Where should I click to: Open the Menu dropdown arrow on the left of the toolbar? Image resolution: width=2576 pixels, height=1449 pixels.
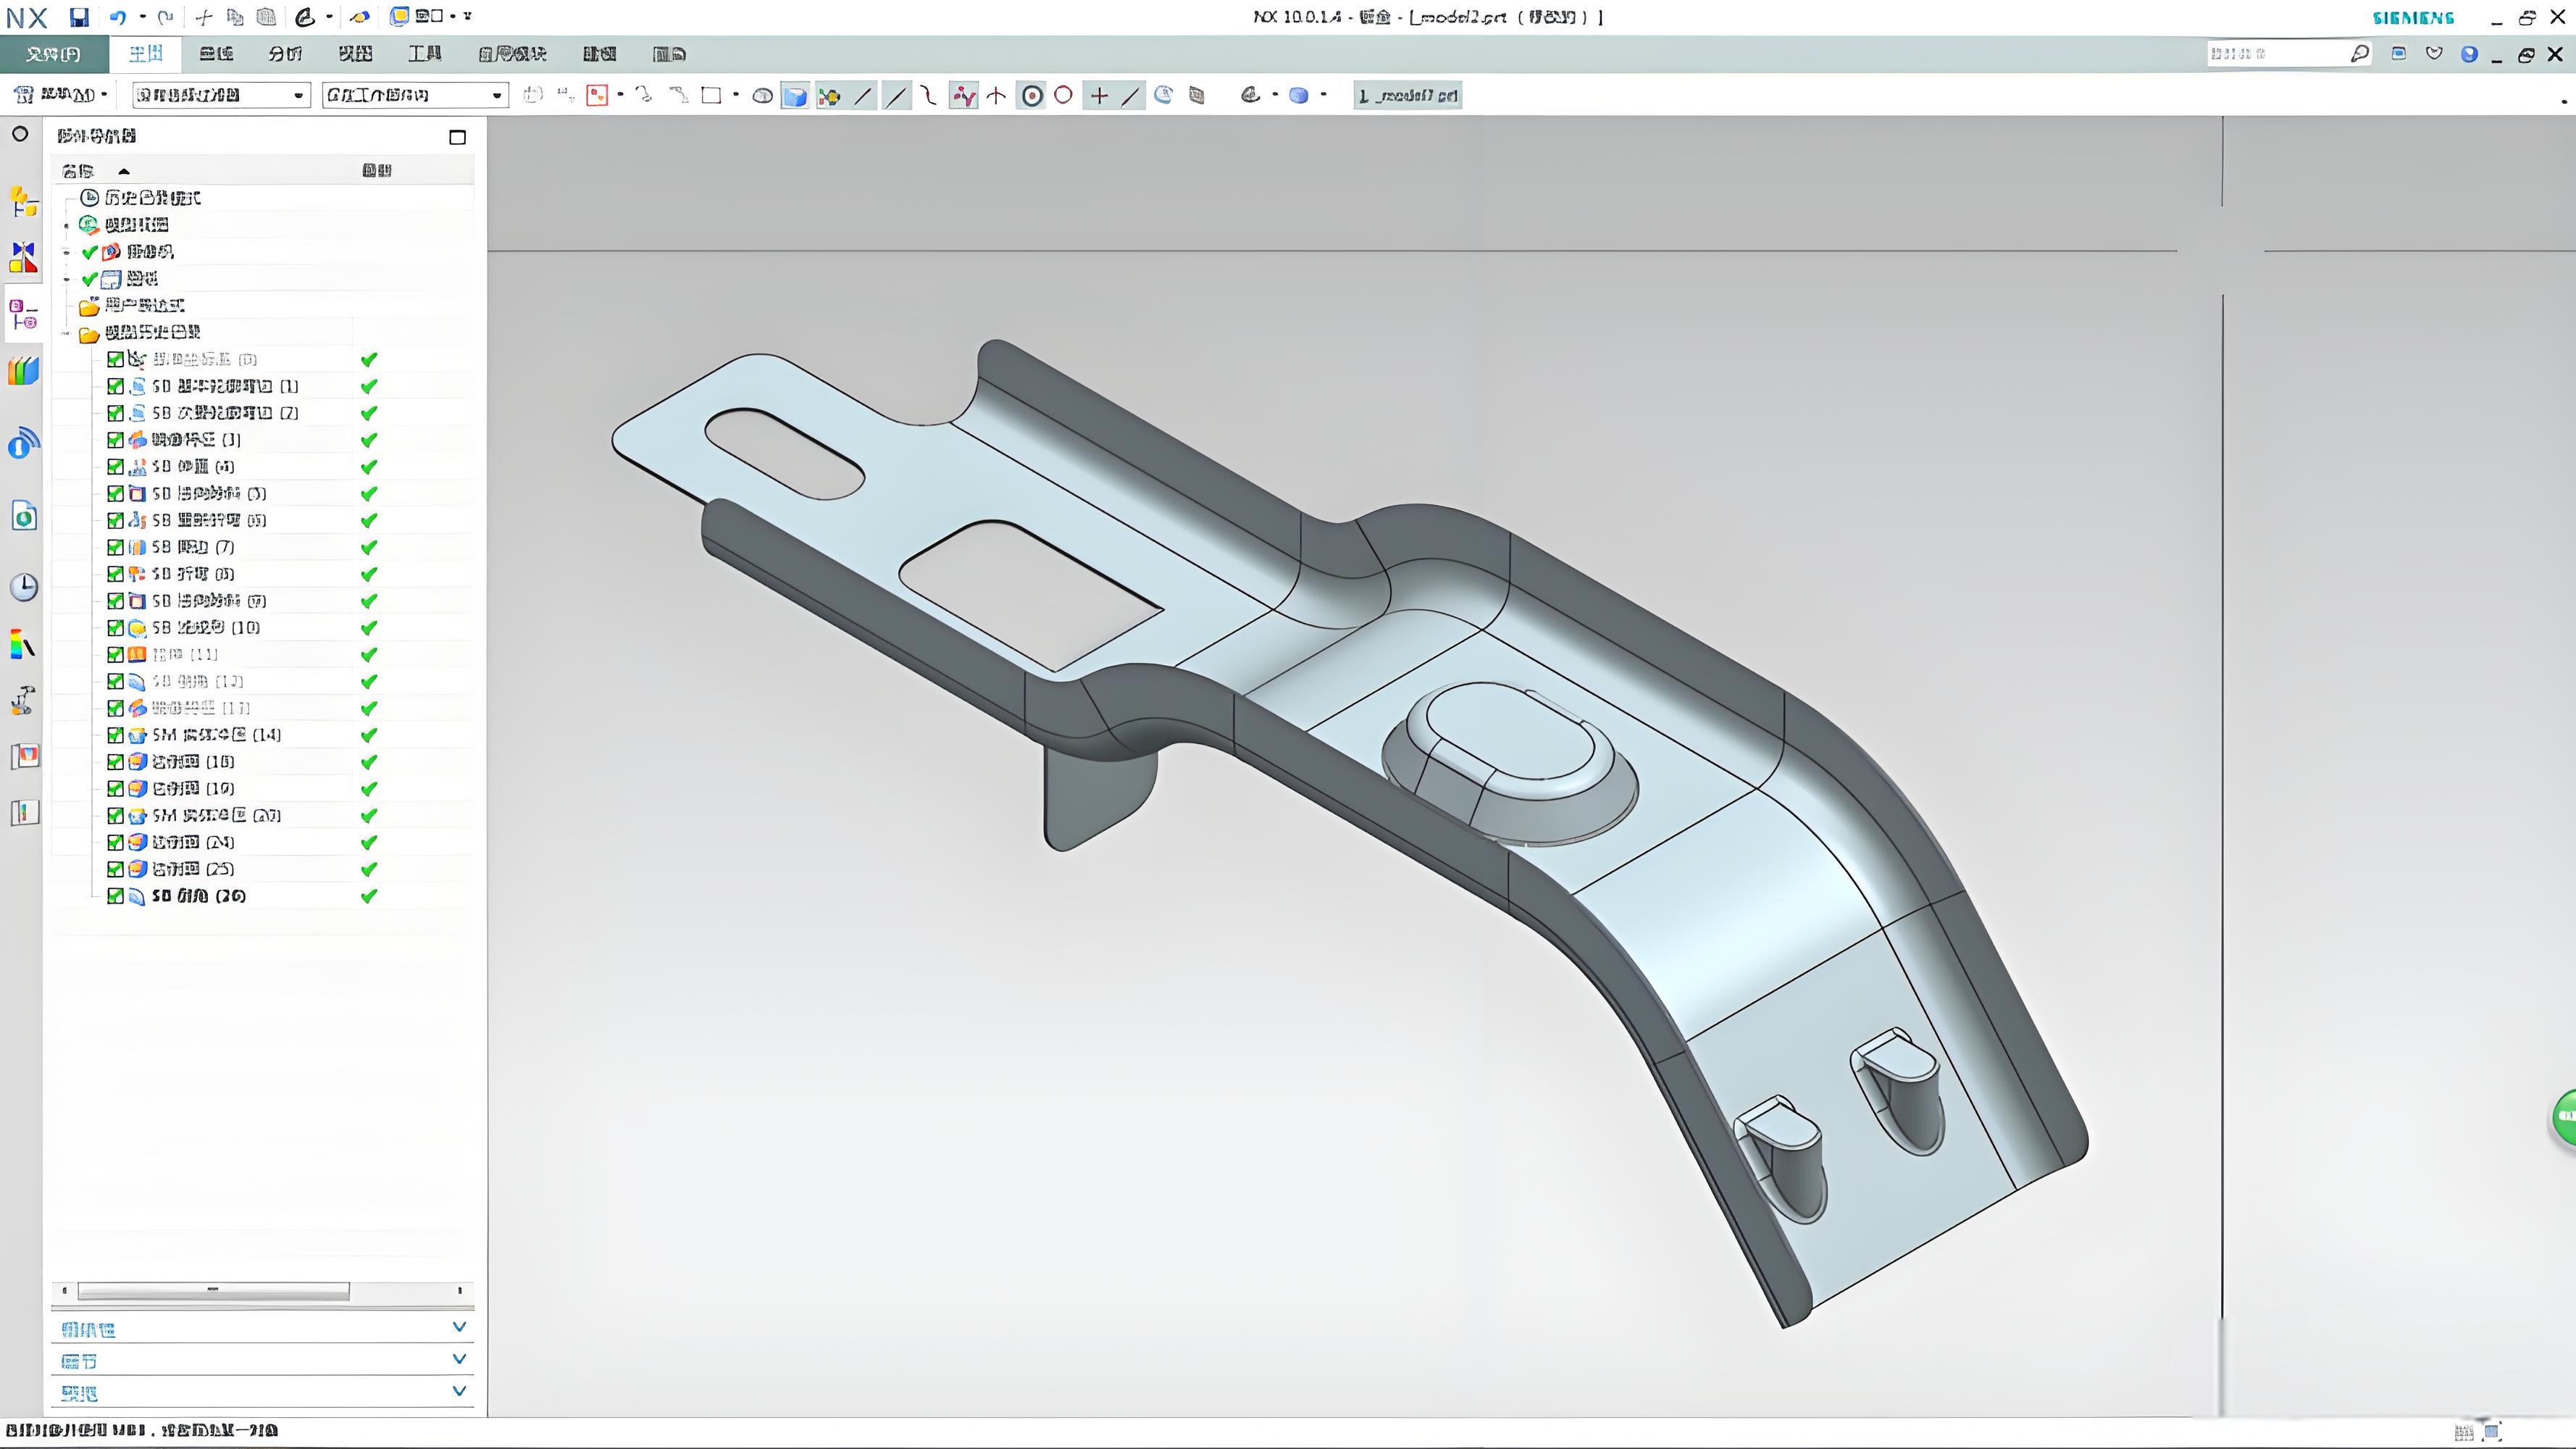pyautogui.click(x=104, y=95)
